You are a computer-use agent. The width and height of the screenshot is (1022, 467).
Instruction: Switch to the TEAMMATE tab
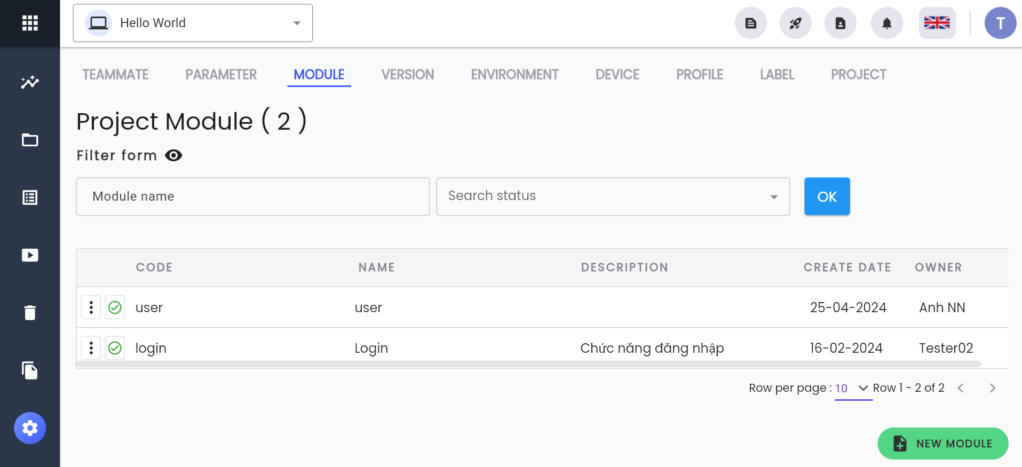pyautogui.click(x=116, y=75)
